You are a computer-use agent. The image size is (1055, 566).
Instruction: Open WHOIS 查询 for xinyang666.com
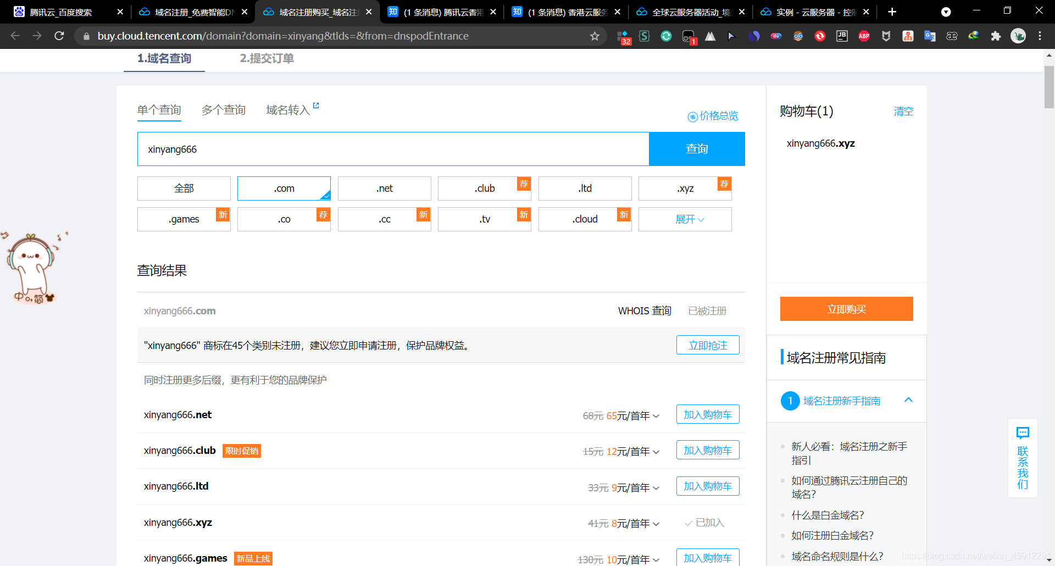(645, 311)
